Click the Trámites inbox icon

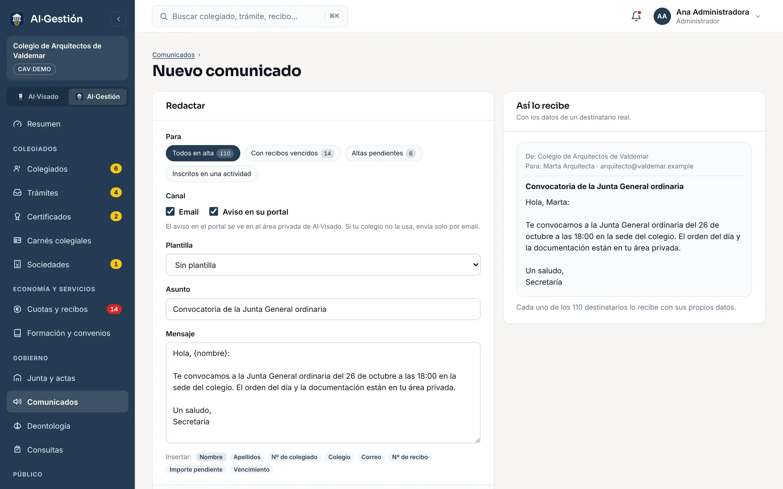(17, 193)
